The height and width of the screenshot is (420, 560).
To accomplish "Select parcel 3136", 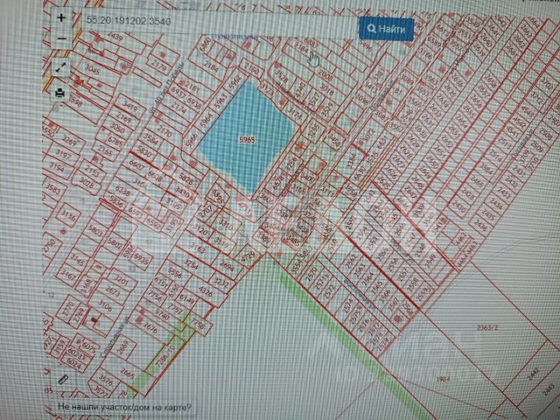I will click(x=68, y=216).
